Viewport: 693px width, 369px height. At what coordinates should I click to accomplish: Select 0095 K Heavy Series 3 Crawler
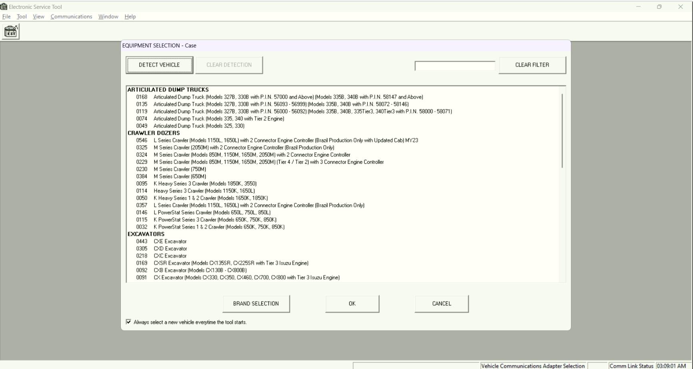click(x=196, y=184)
